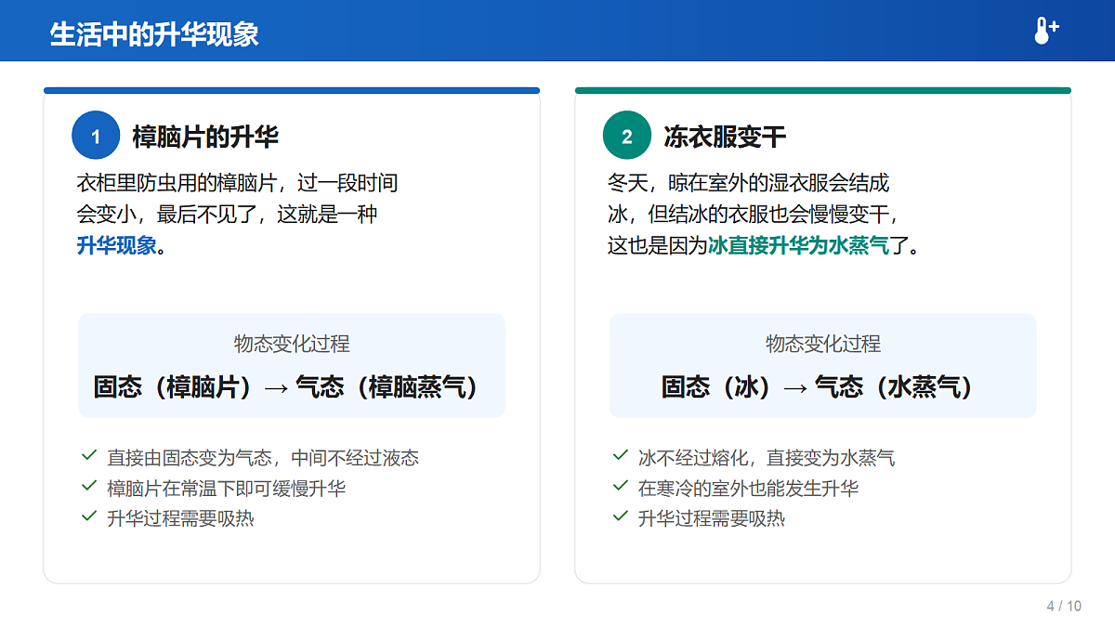The height and width of the screenshot is (627, 1115).
Task: Click 物态变化过程 label in camphor card
Action: pos(292,344)
